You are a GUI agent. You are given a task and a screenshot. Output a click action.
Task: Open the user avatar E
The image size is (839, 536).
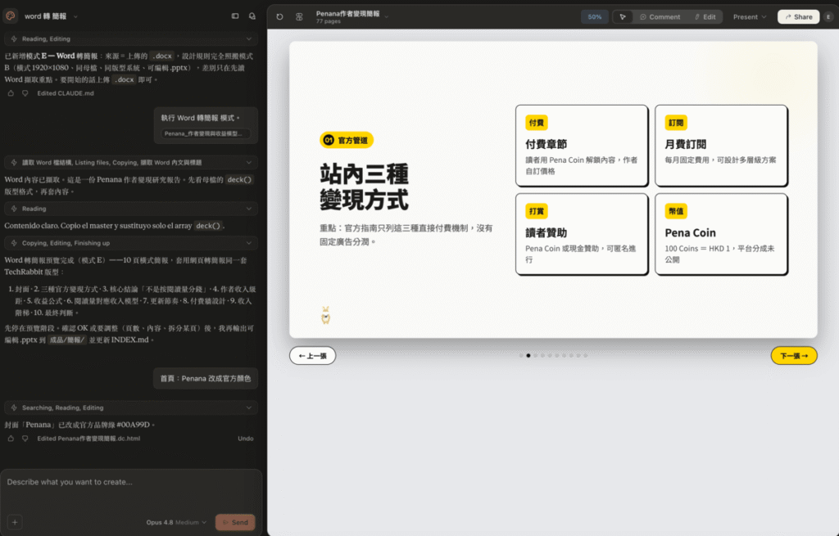click(828, 17)
